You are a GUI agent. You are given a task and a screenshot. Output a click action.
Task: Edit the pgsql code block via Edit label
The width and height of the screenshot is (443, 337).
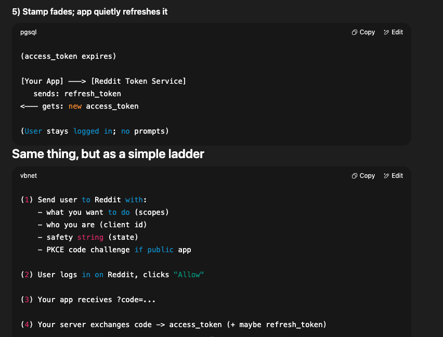click(x=397, y=32)
